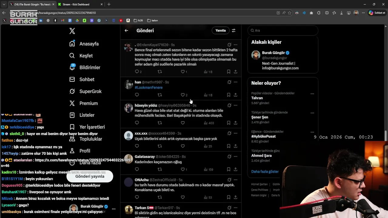This screenshot has width=388, height=218.
Task: Open Bildirimler notifications
Action: 85,68
